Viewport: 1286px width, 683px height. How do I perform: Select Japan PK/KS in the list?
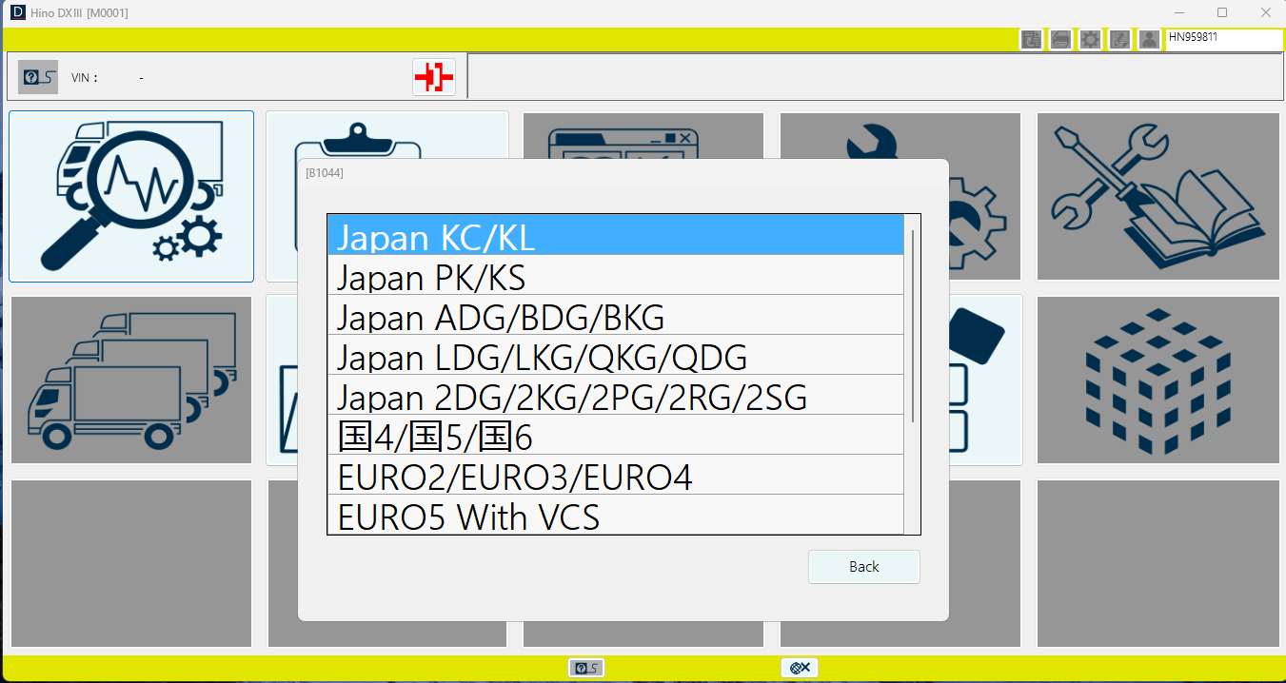615,275
